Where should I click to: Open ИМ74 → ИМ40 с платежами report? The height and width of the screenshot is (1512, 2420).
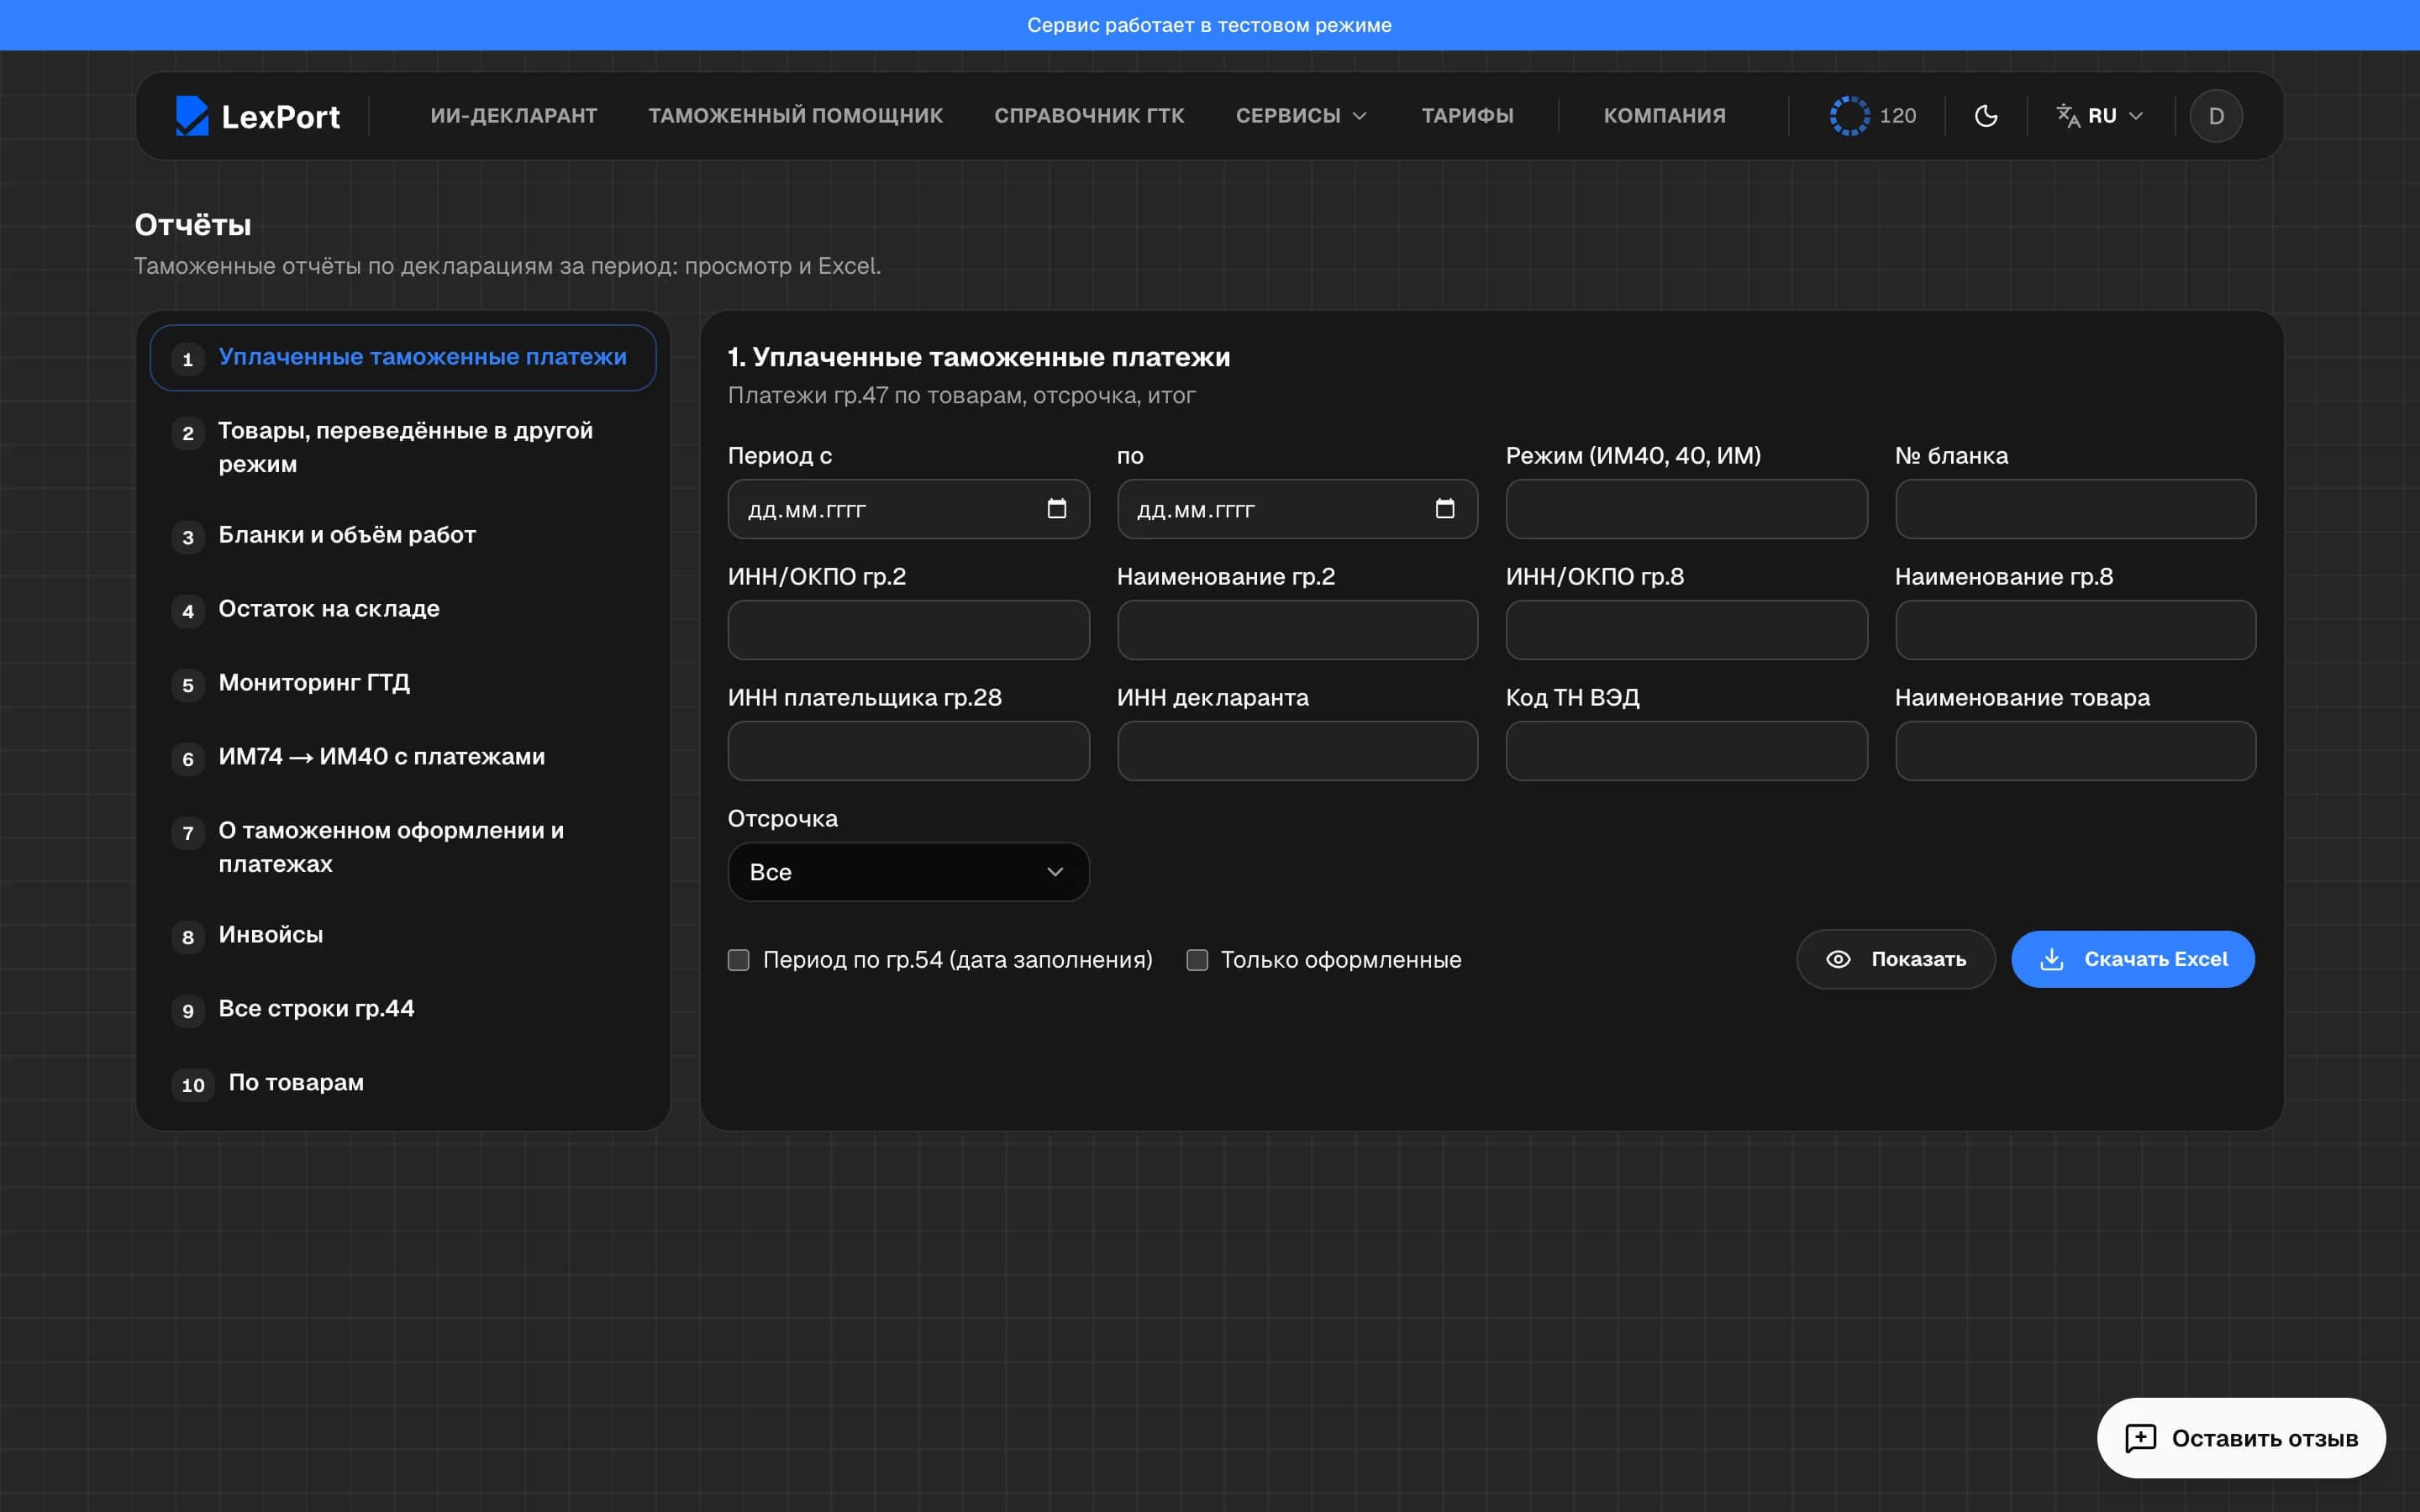[403, 757]
